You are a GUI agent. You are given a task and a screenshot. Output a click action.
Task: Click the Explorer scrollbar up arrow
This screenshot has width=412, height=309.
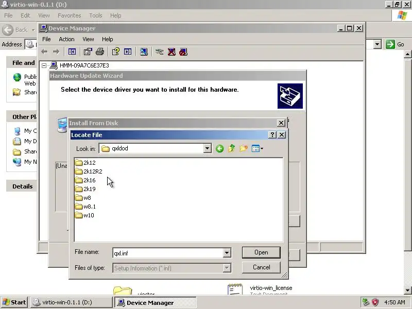tap(407, 55)
